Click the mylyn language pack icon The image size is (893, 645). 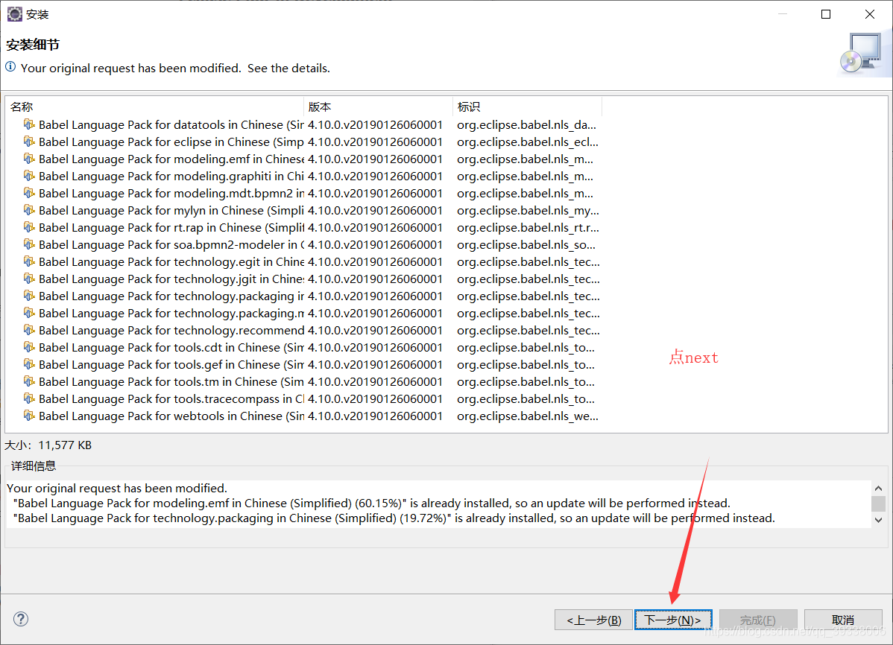pyautogui.click(x=29, y=209)
